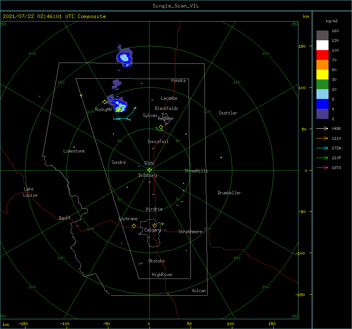This screenshot has height=329, width=352.
Task: Click the yellow diamond marker inside Calgary
Action: [154, 225]
